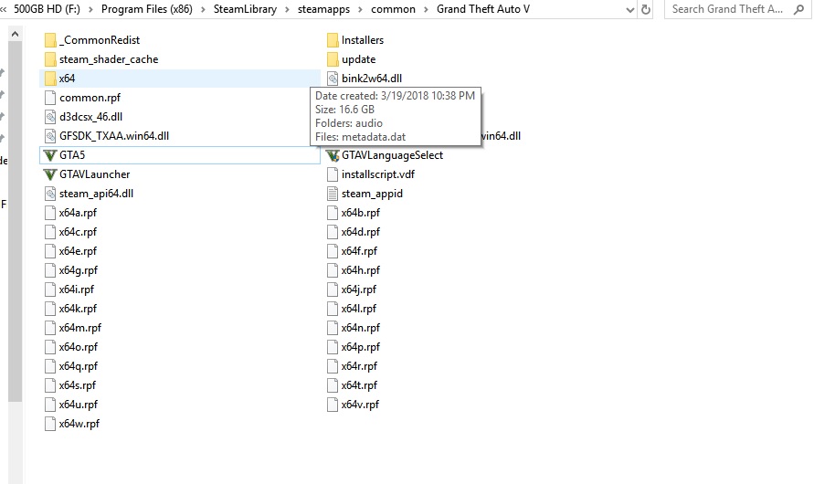814x484 pixels.
Task: Click the steam_appid text file icon
Action: pyautogui.click(x=333, y=194)
